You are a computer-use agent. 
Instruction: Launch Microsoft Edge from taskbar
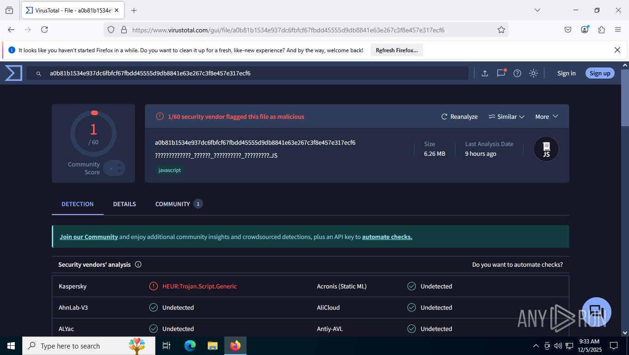(190, 346)
